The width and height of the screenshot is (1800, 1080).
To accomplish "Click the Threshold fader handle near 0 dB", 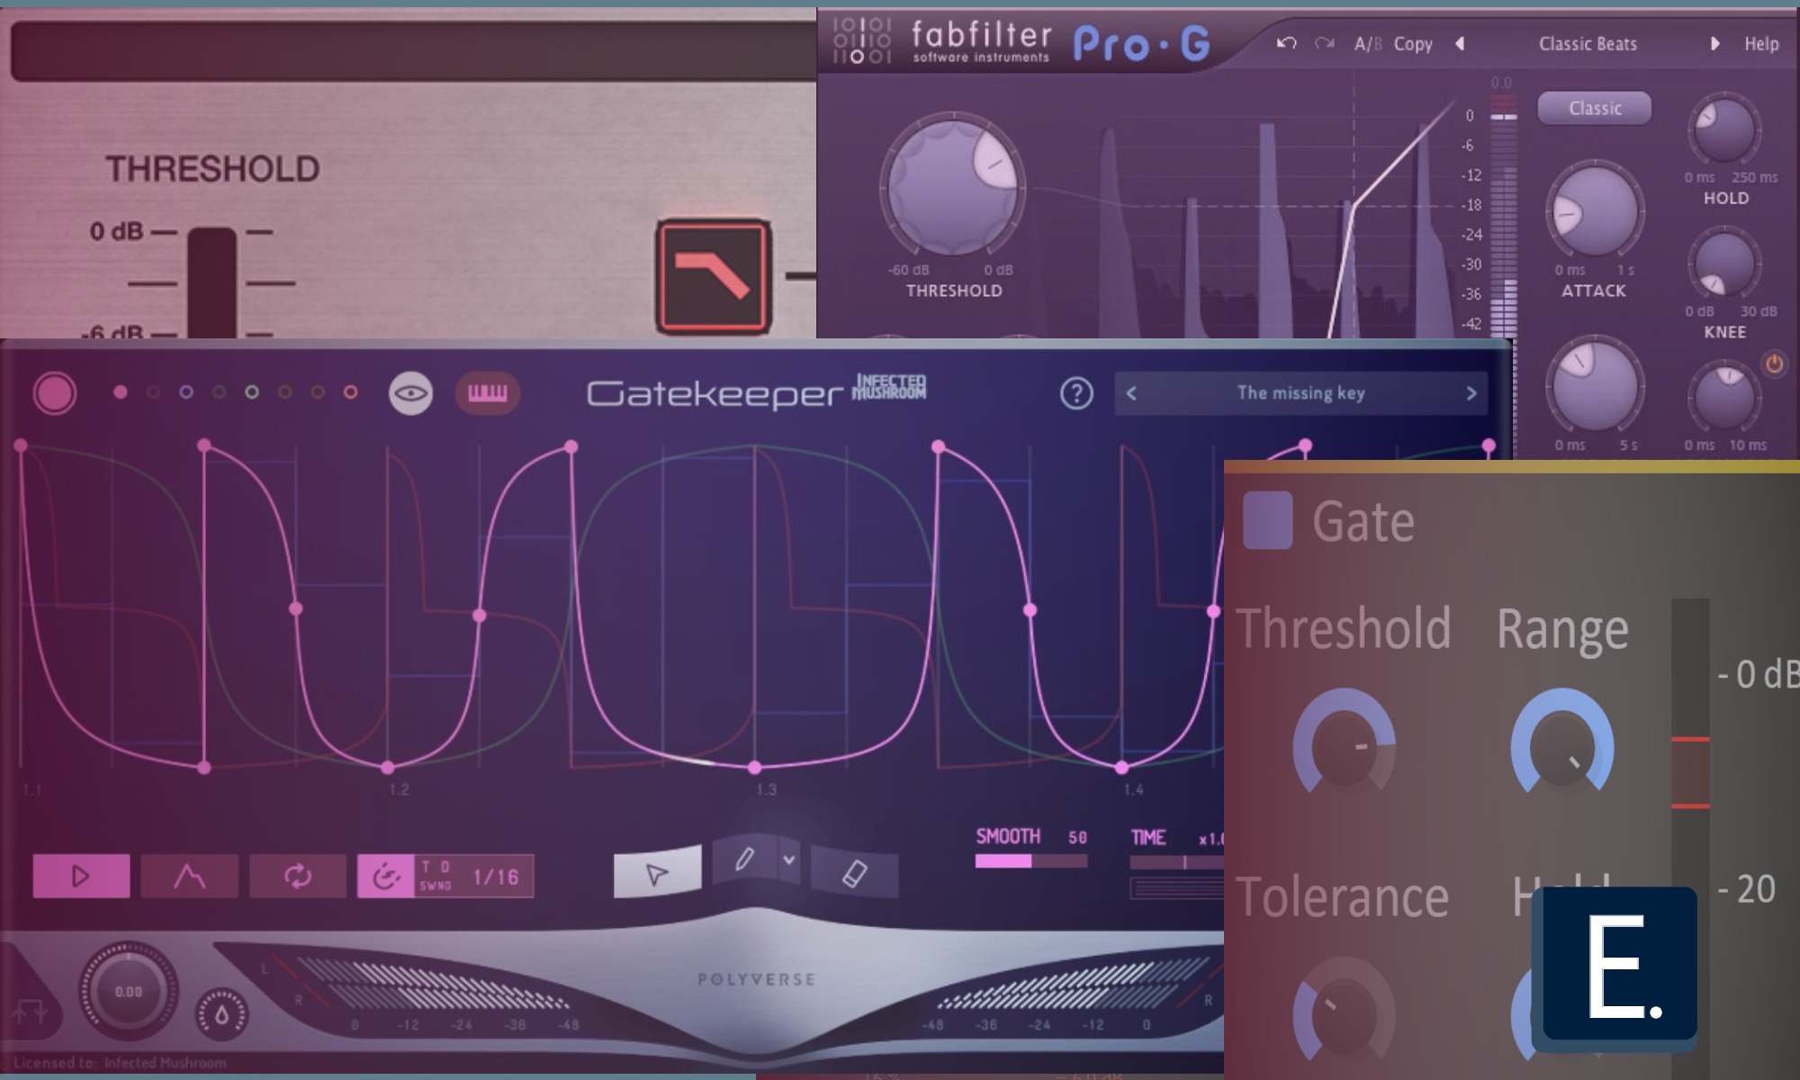I will [x=212, y=281].
